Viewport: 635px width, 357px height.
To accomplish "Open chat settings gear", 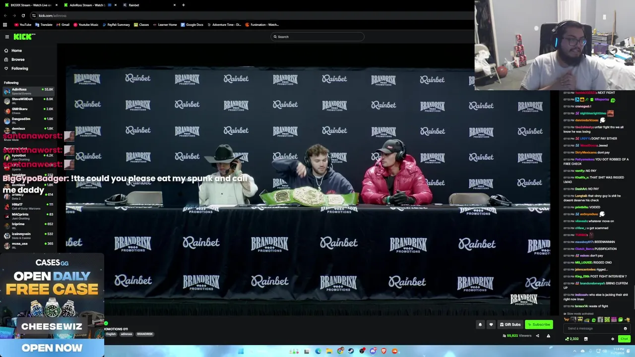I will [612, 339].
